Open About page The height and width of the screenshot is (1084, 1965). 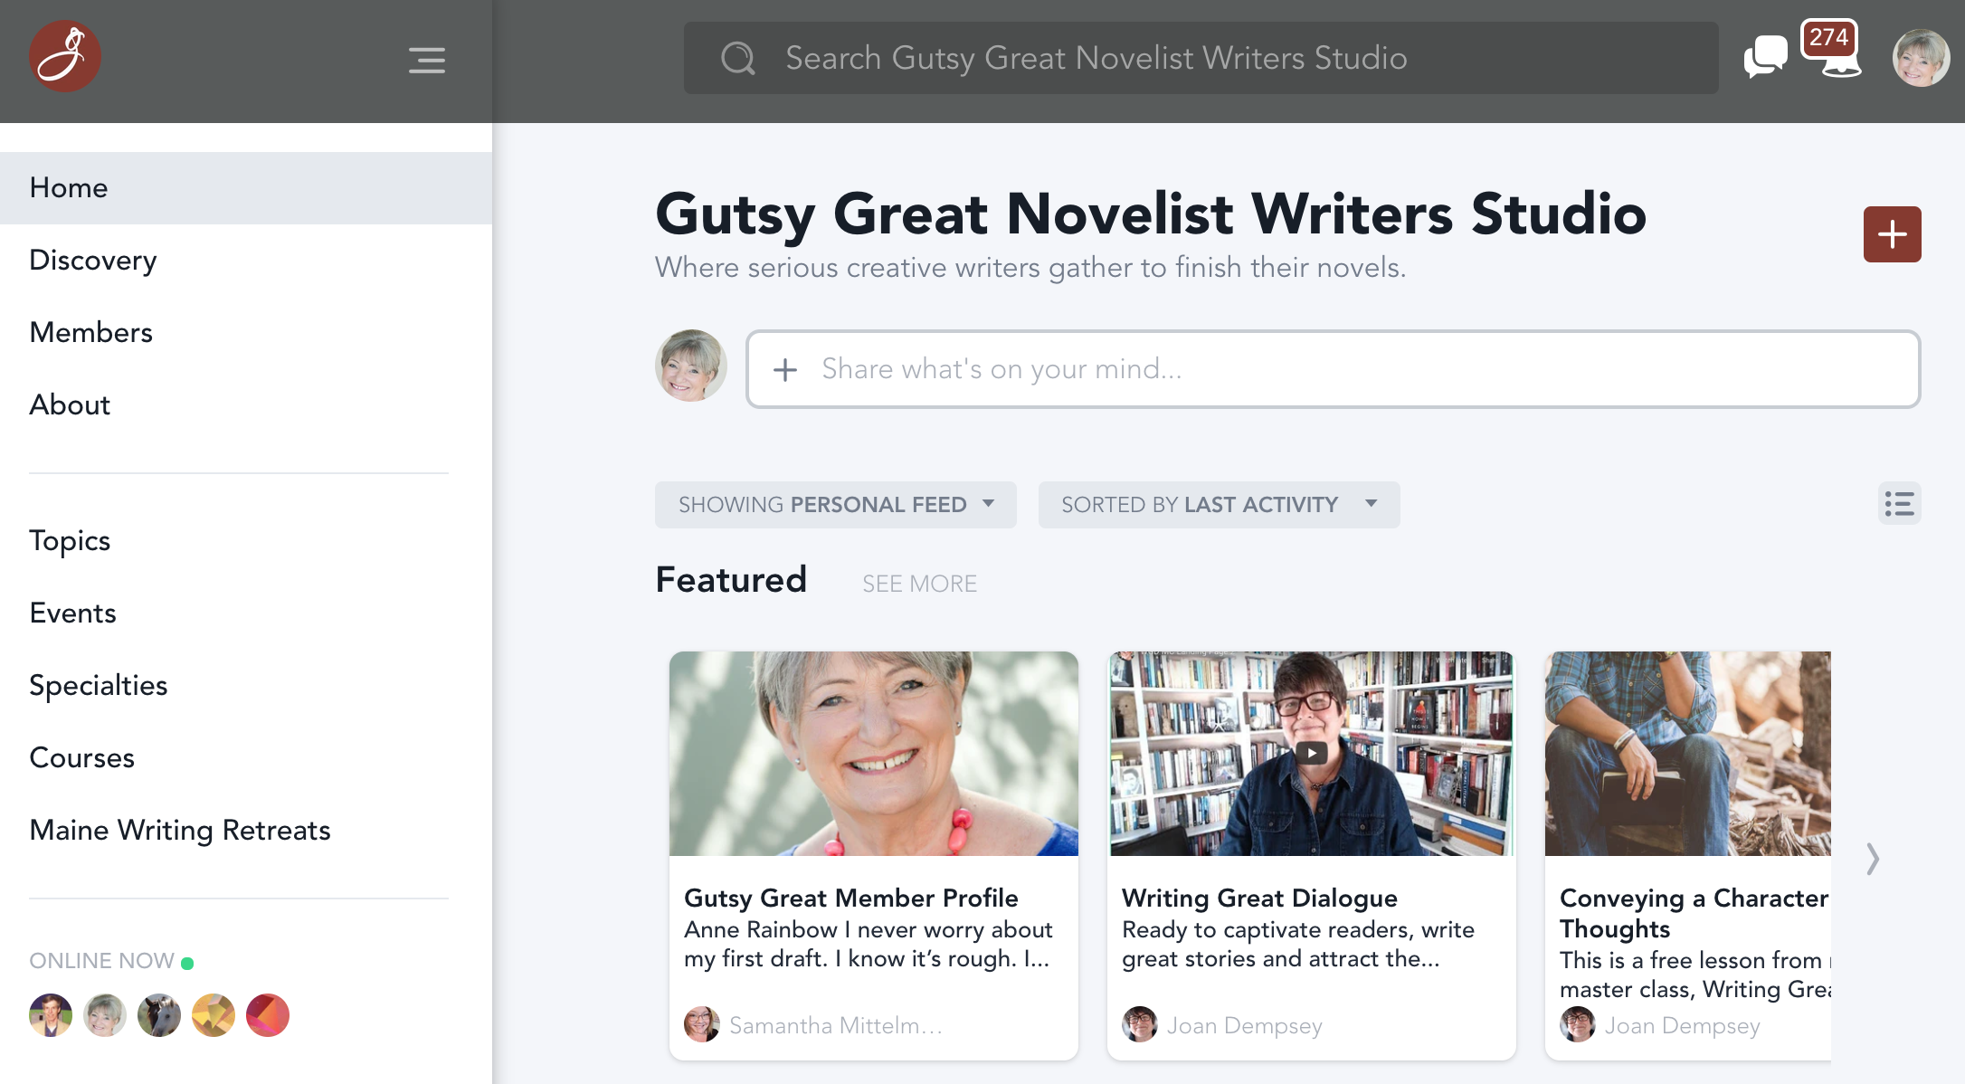(x=246, y=405)
